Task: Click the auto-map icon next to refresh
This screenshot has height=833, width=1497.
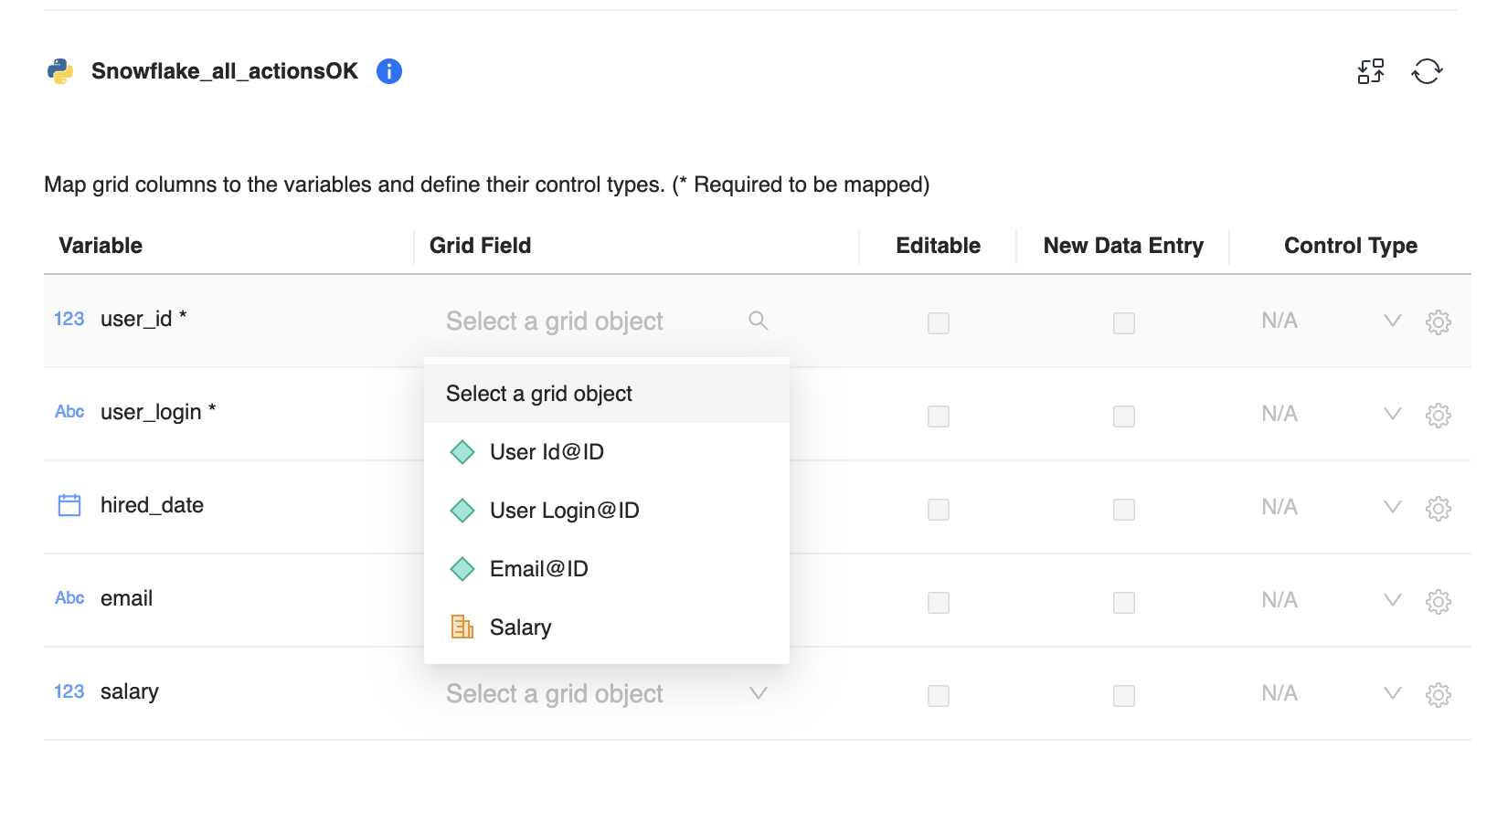Action: pos(1371,71)
